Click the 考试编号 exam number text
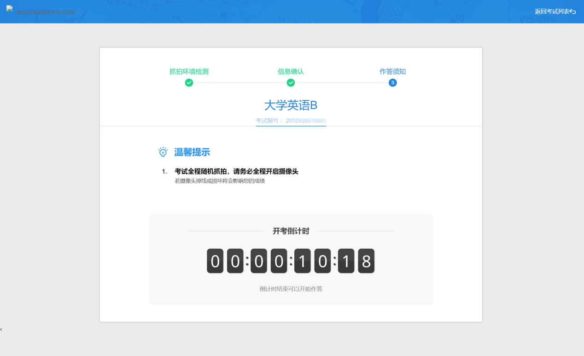This screenshot has height=356, width=584. (291, 121)
